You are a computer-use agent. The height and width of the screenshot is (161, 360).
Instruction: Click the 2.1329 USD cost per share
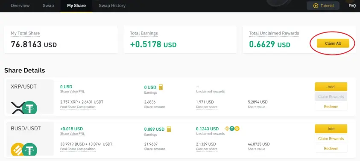[x=206, y=144]
